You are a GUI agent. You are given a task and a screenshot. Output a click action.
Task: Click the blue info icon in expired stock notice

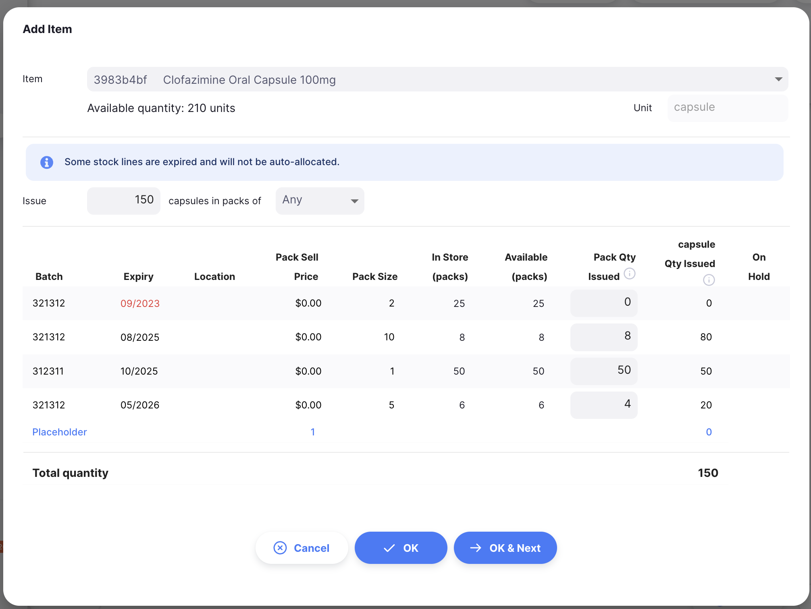47,162
